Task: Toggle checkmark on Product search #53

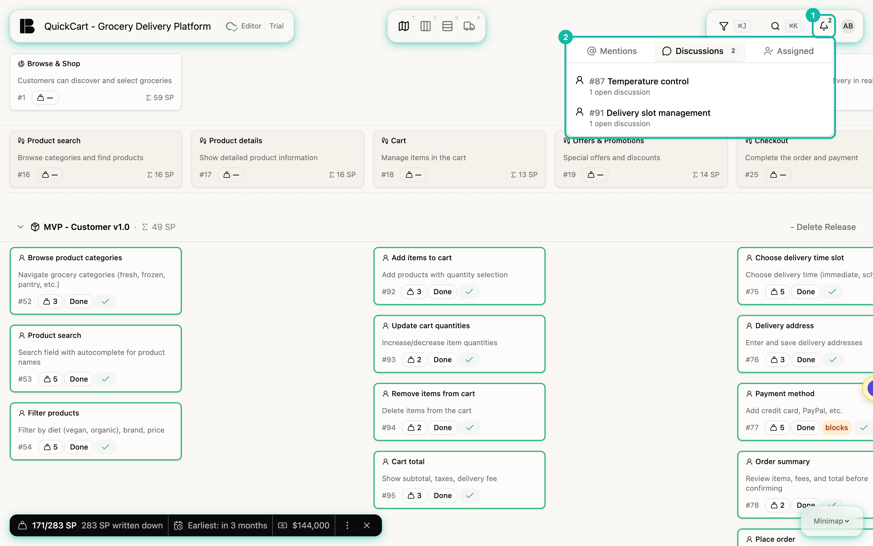Action: (105, 379)
